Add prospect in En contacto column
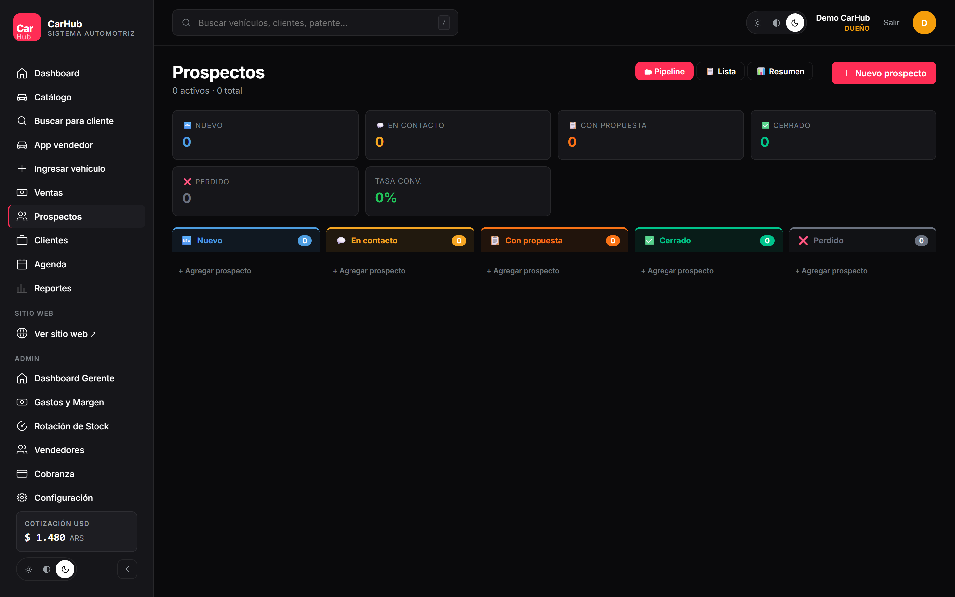Screen dimensions: 955x597 [369, 271]
